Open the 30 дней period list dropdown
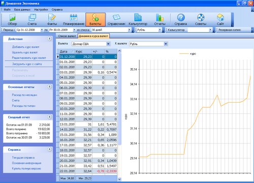254x183 pixels. coord(129,30)
